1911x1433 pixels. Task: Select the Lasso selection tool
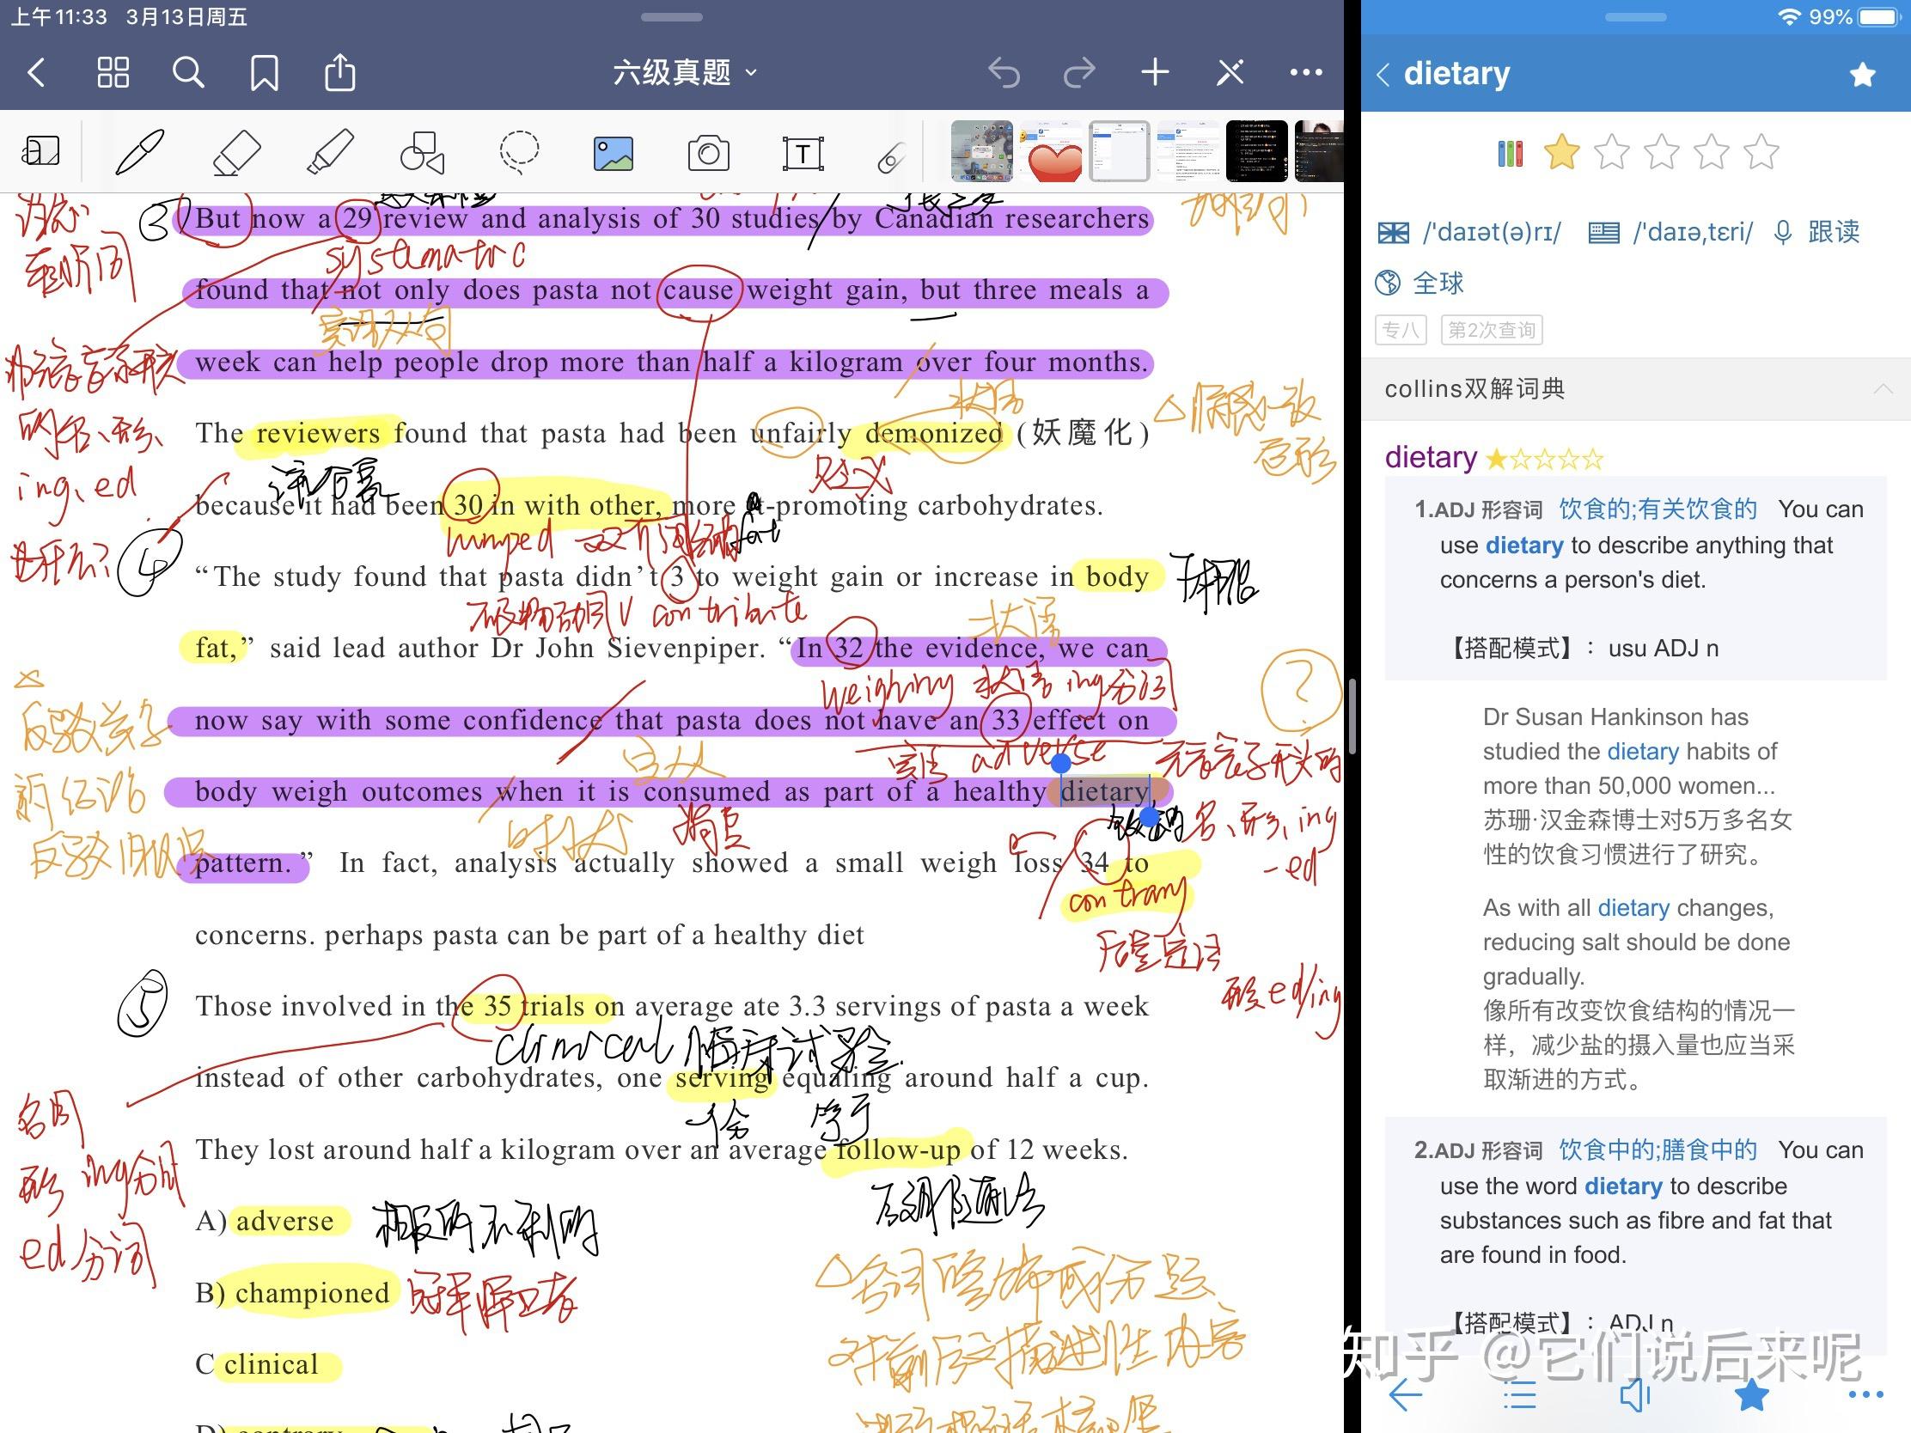pos(519,152)
